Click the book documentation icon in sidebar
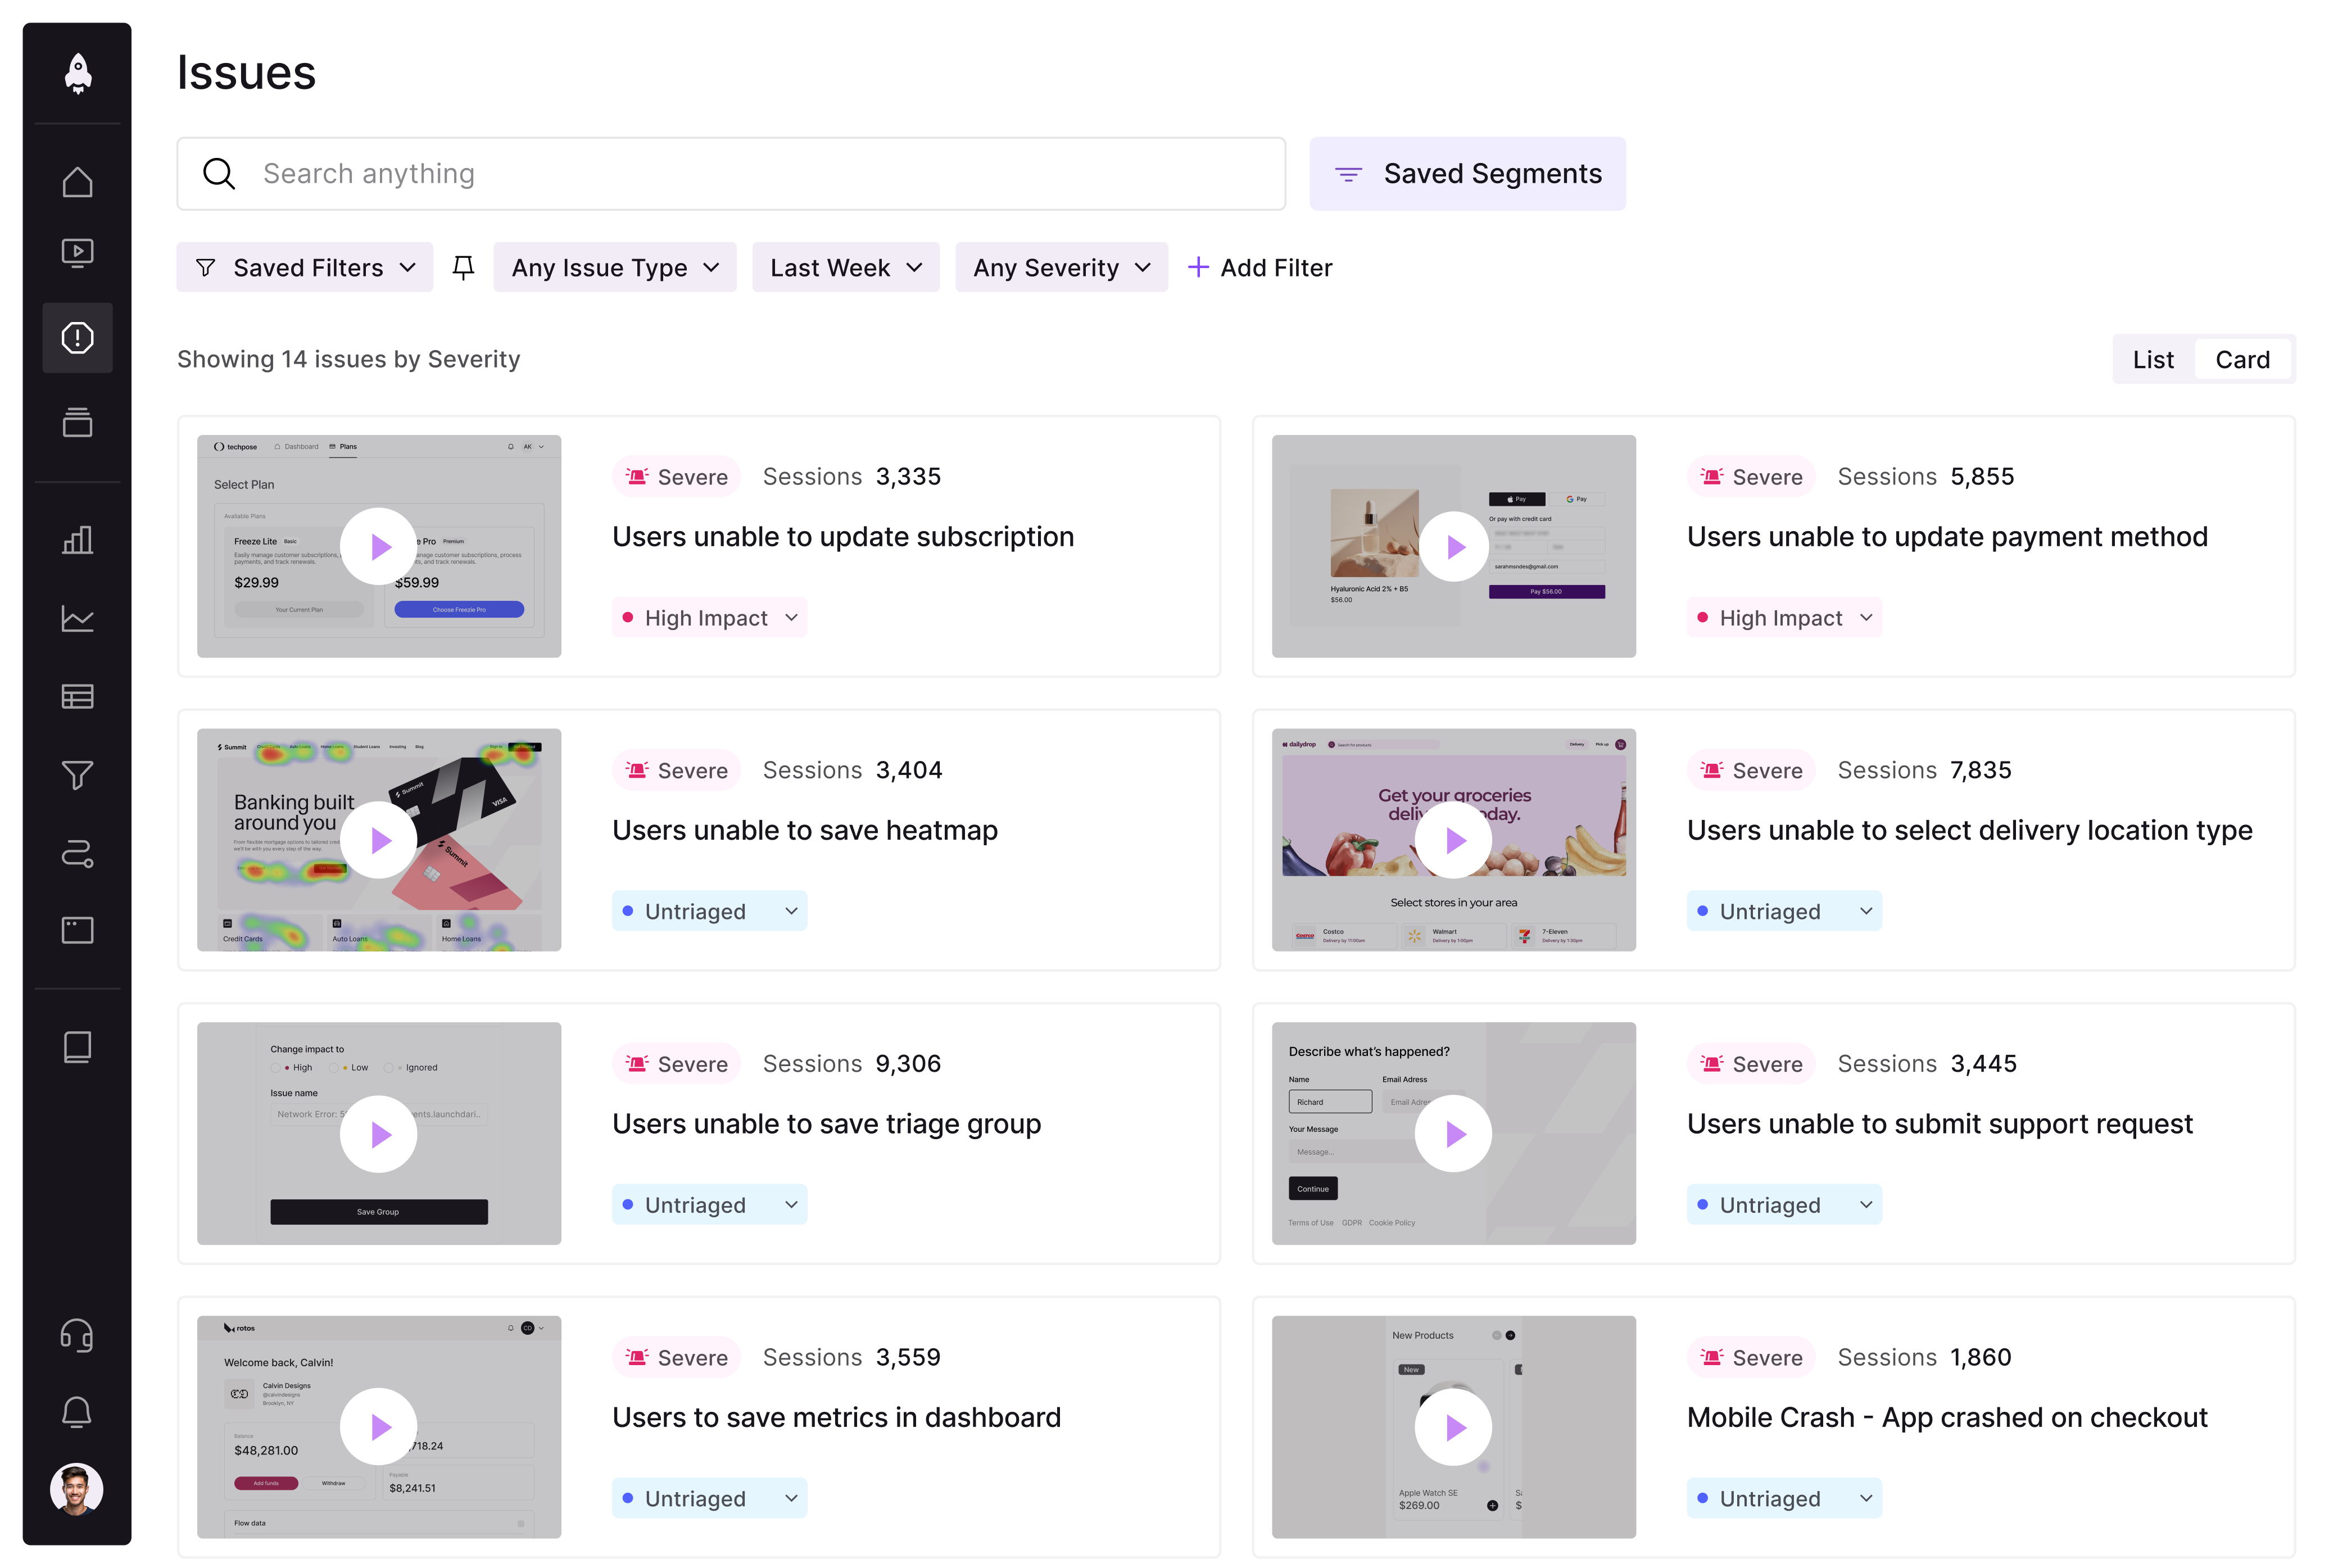2347x1568 pixels. (x=77, y=1047)
